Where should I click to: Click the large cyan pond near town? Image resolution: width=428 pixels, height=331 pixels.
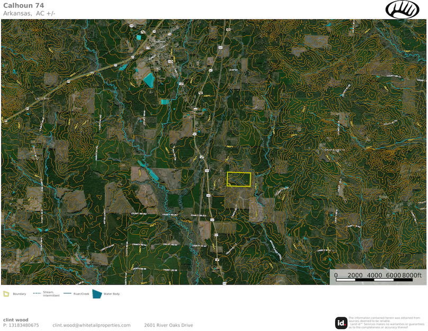[x=149, y=80]
